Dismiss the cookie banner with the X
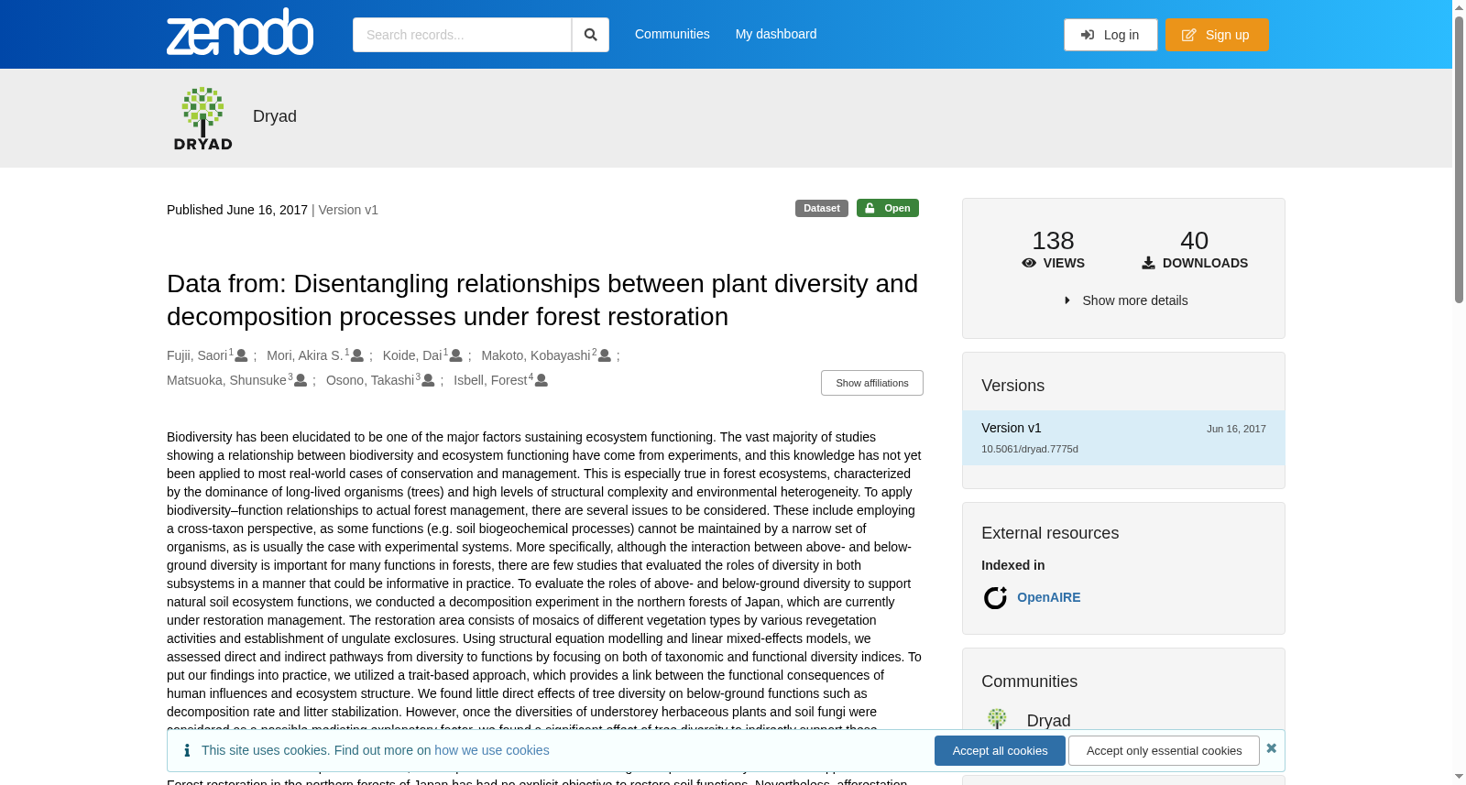This screenshot has height=785, width=1466. tap(1272, 748)
